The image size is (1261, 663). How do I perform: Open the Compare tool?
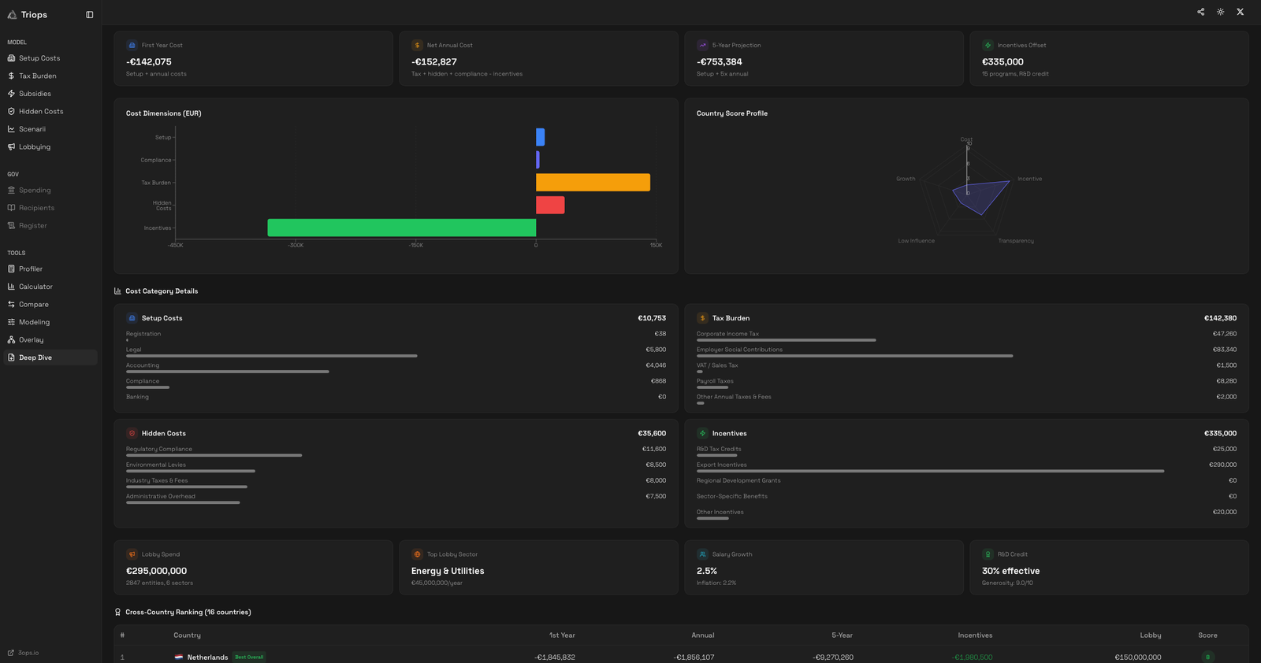[34, 305]
